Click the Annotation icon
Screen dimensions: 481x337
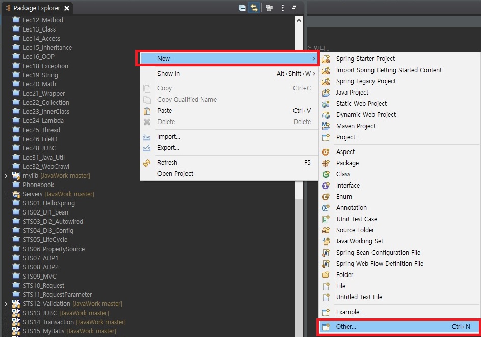click(x=326, y=208)
